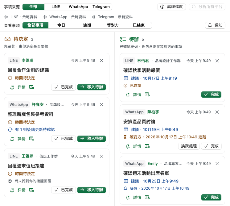Show 逾期 items tab
This screenshot has height=206, width=230.
tap(87, 25)
